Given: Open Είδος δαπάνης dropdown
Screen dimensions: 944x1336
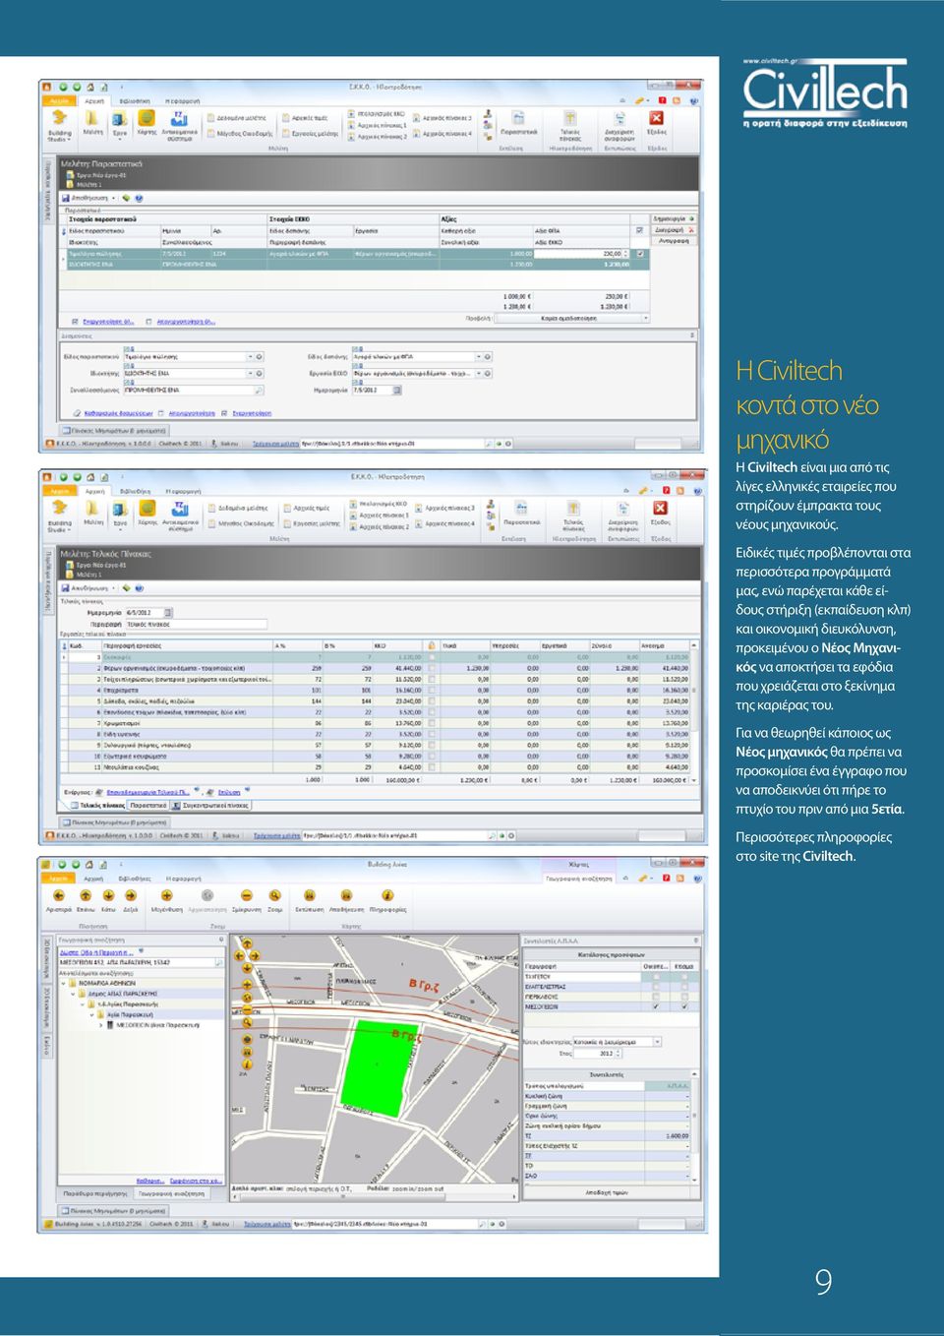Looking at the screenshot, I should 479,357.
